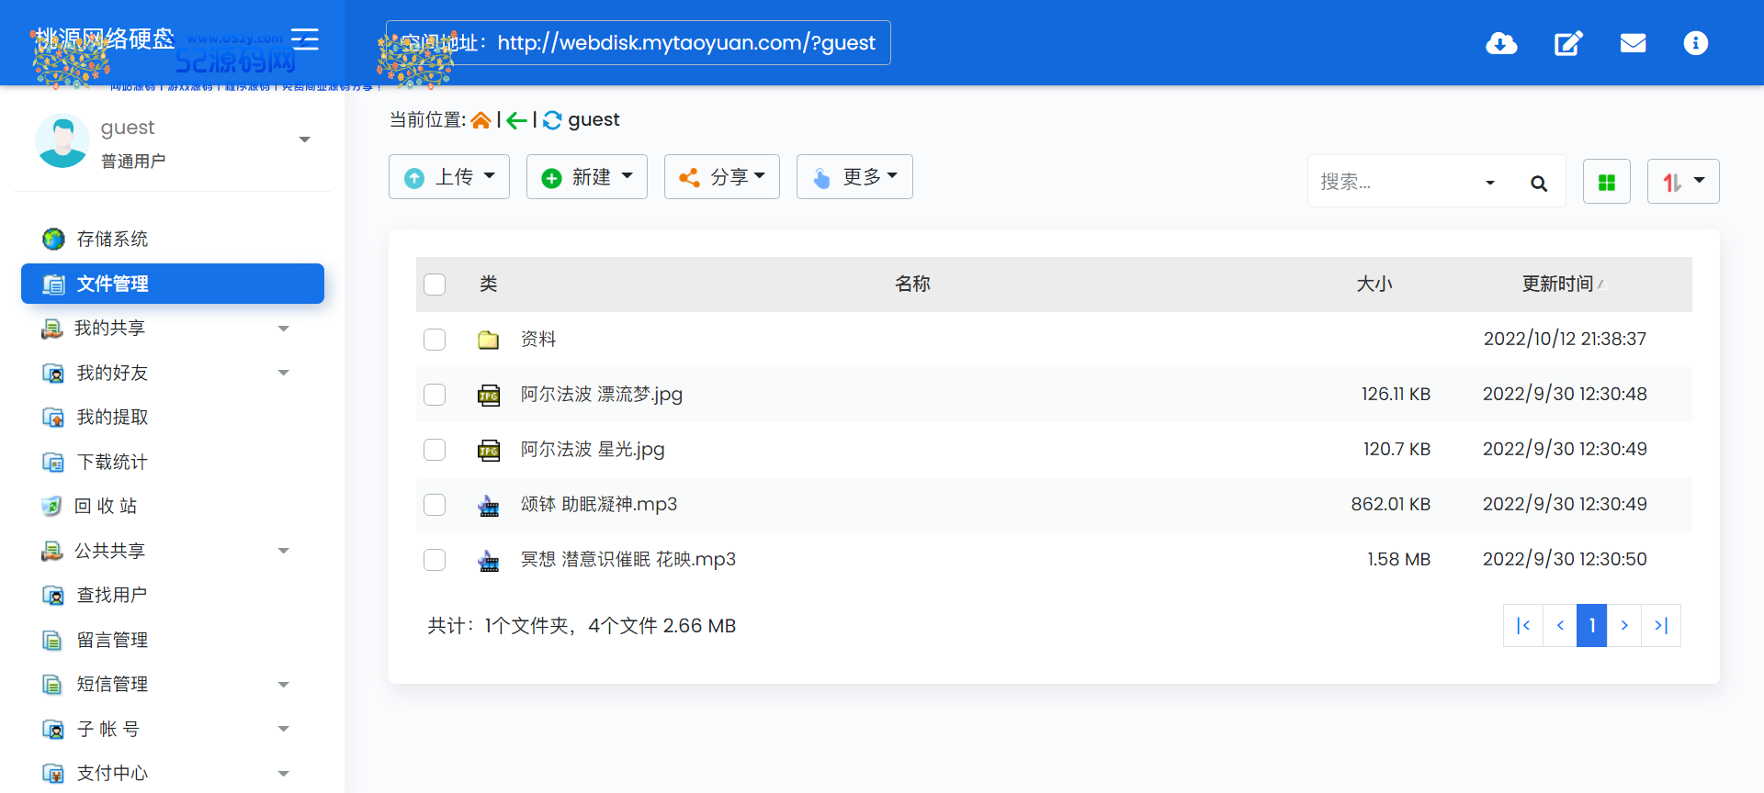This screenshot has height=793, width=1764.
Task: Toggle the hamburger menu to collapse sidebar
Action: [305, 39]
